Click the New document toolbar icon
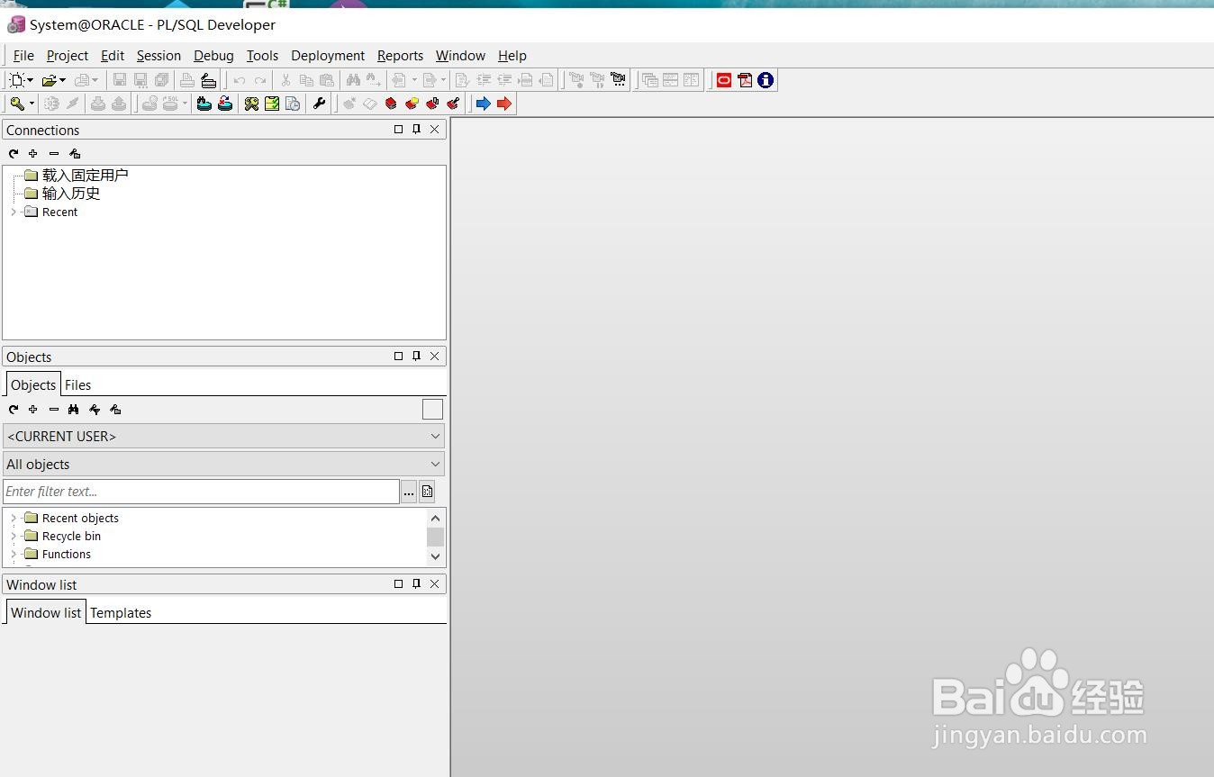The height and width of the screenshot is (777, 1214). click(16, 80)
